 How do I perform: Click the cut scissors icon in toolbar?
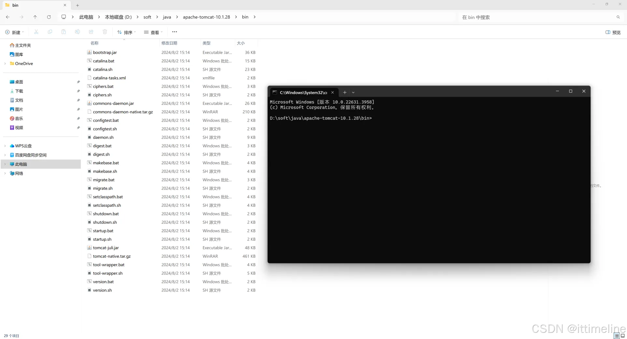pyautogui.click(x=36, y=32)
